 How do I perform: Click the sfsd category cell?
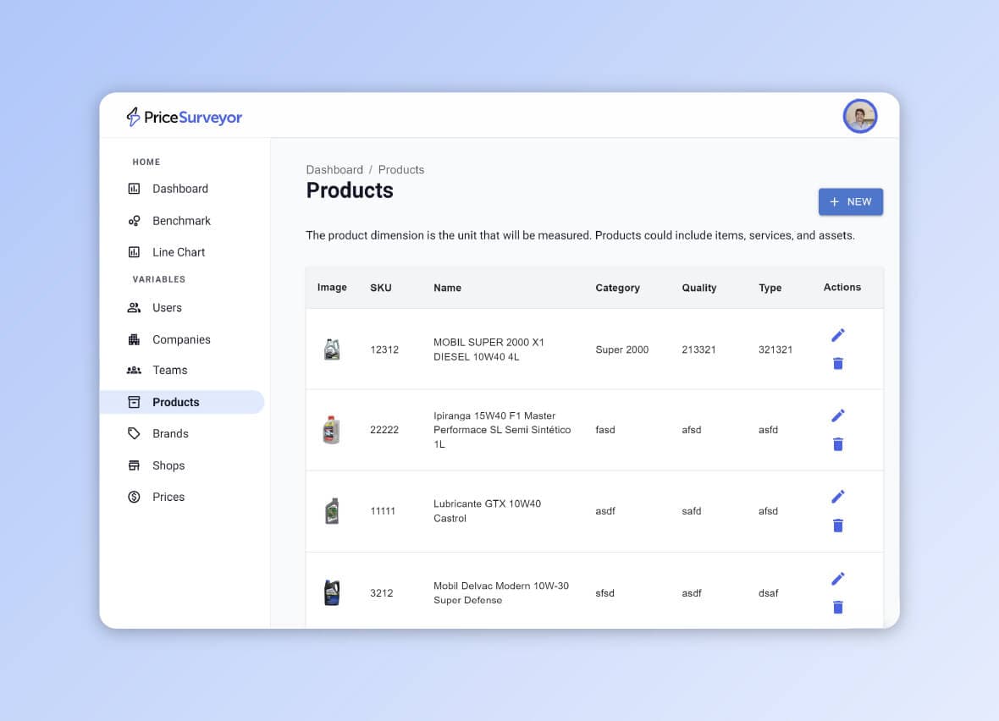click(604, 593)
